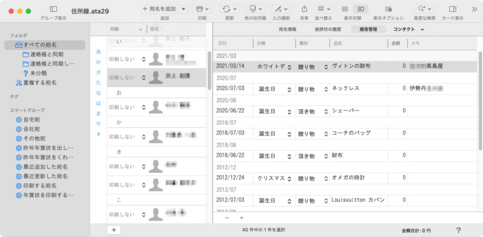Click the オメガの時計 item name cell
Image resolution: width=483 pixels, height=237 pixels.
coord(359,178)
